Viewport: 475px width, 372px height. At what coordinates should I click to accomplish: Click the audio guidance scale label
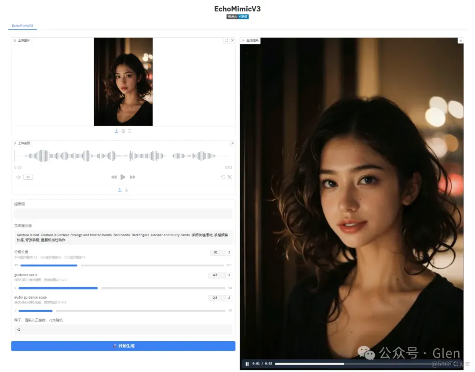click(31, 297)
